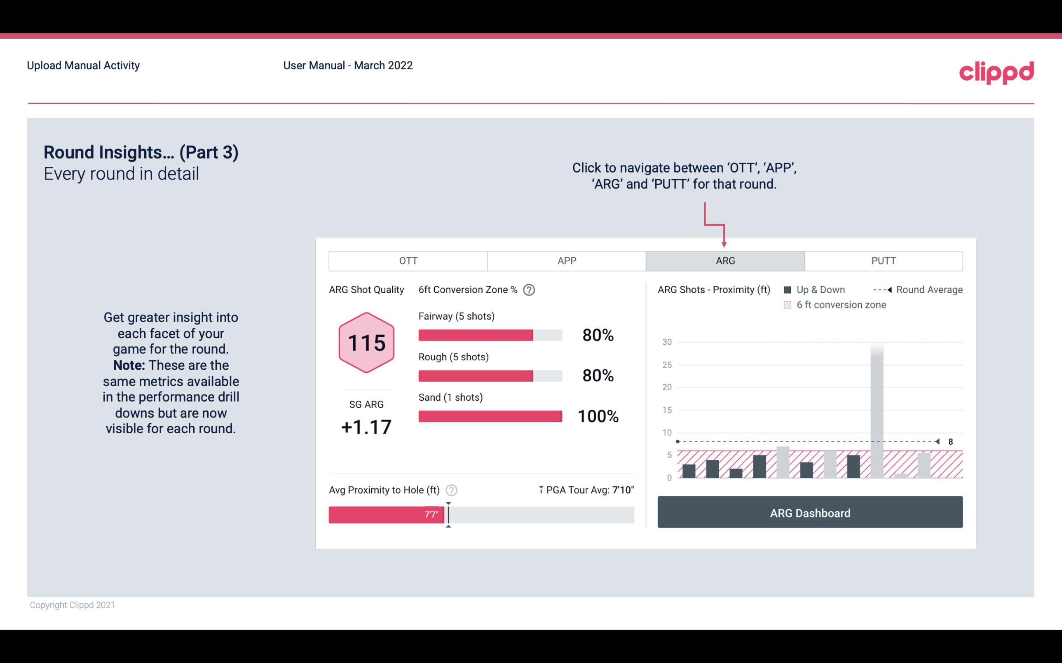Click the ARG Dashboard button

(809, 513)
